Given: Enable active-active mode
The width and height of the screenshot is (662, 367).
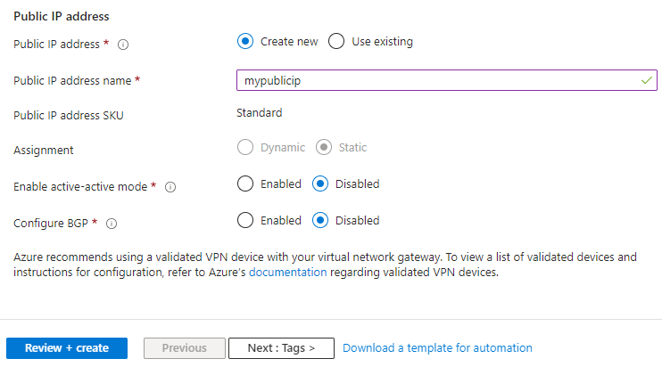Looking at the screenshot, I should click(x=245, y=184).
